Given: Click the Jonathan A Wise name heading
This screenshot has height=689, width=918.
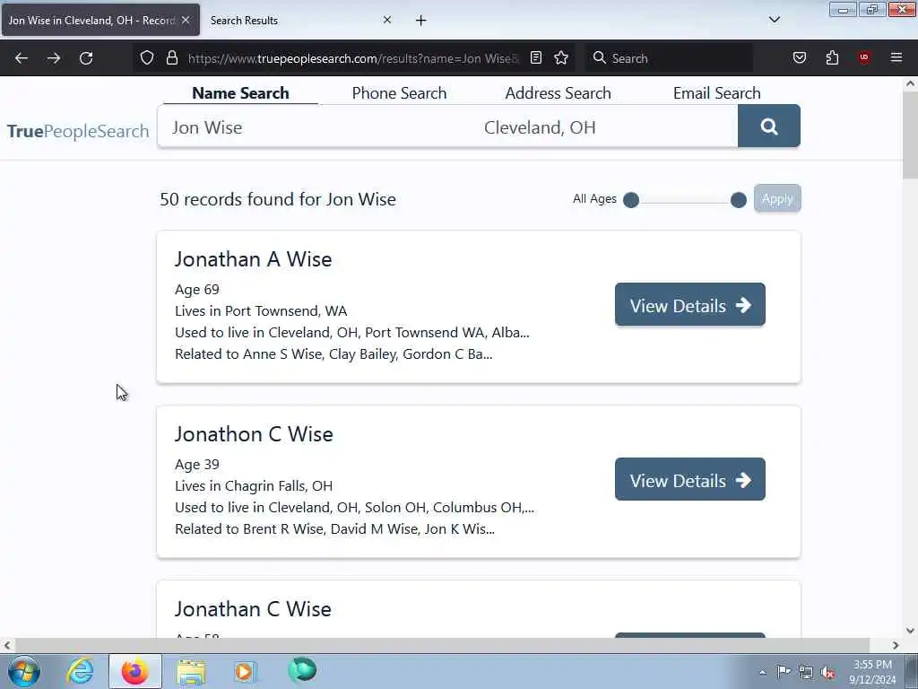Looking at the screenshot, I should [253, 259].
